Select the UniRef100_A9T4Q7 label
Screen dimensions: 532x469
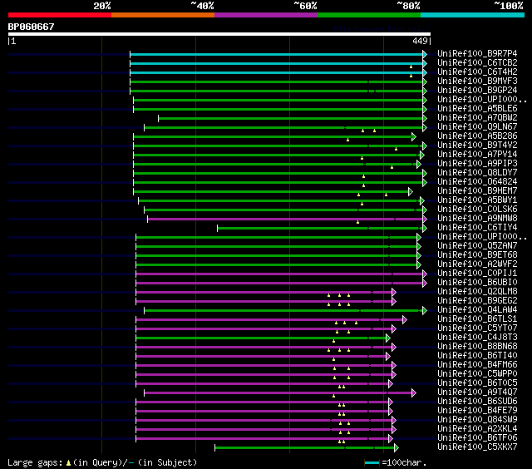477,392
